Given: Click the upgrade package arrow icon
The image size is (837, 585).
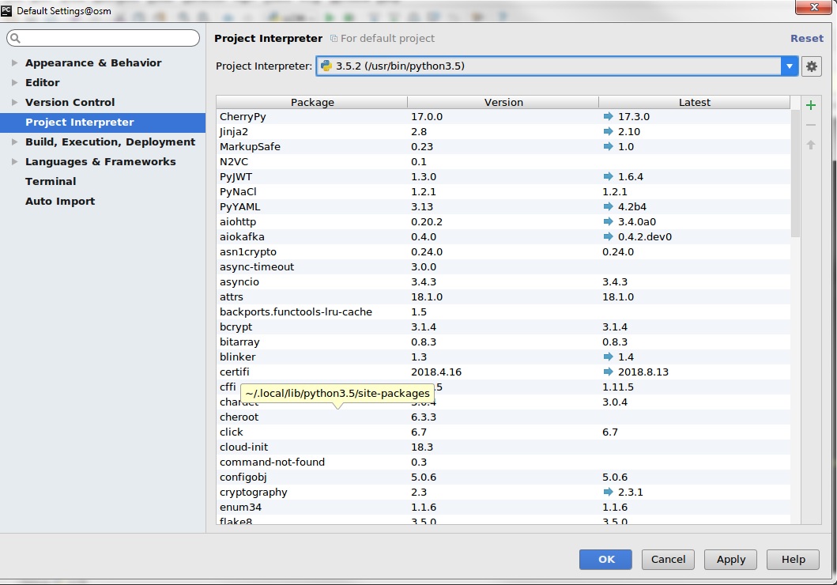Looking at the screenshot, I should coord(810,145).
